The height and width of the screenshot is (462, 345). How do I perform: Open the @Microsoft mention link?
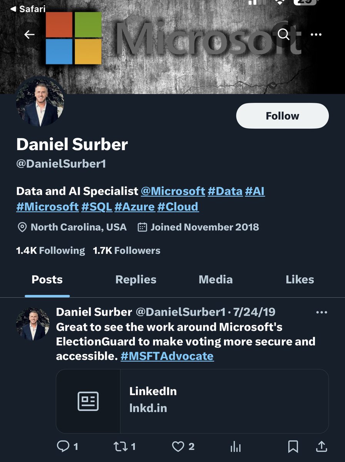173,191
